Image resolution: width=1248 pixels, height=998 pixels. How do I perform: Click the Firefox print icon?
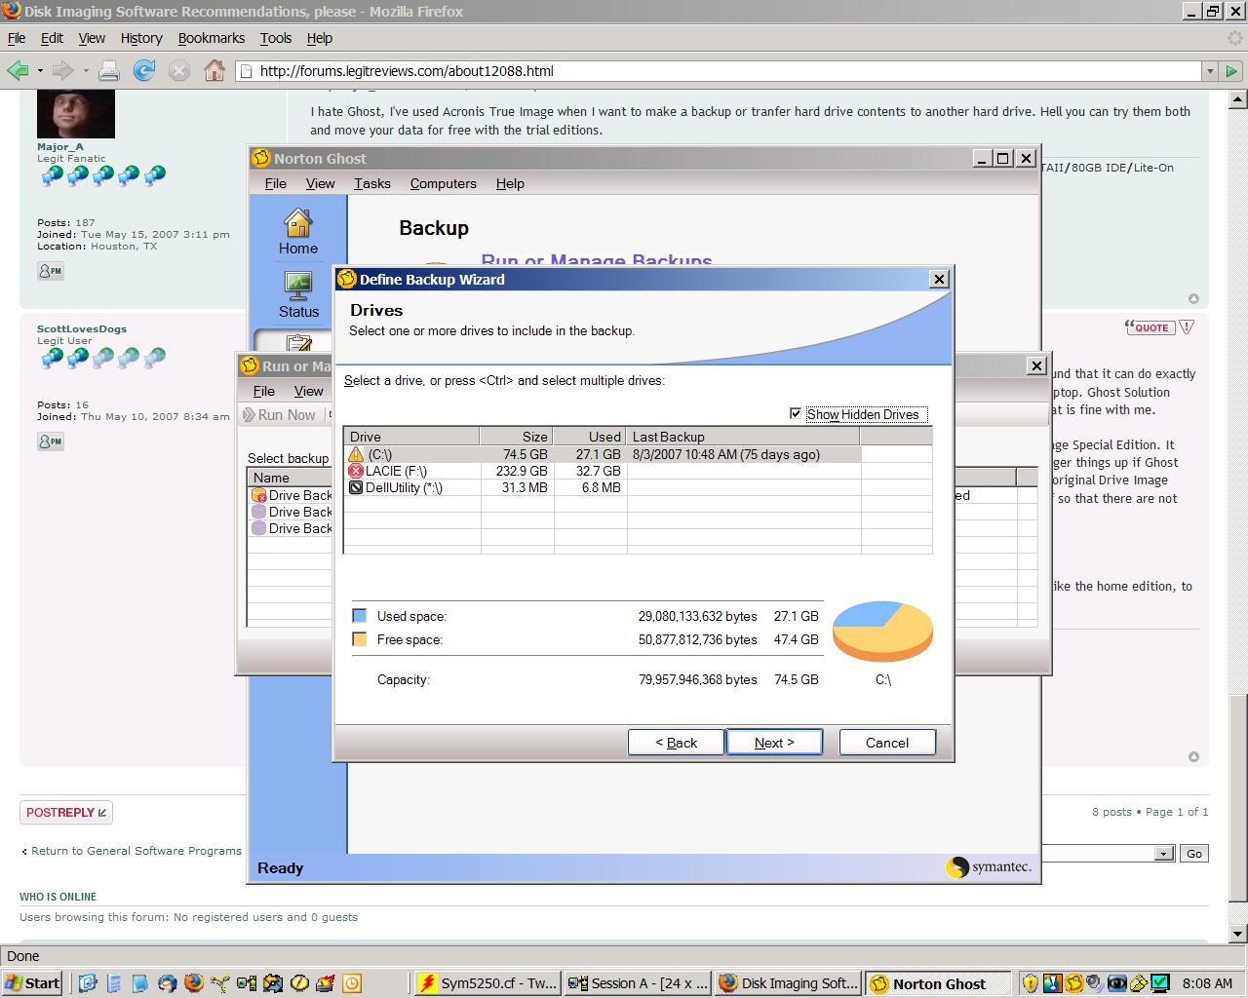click(109, 70)
